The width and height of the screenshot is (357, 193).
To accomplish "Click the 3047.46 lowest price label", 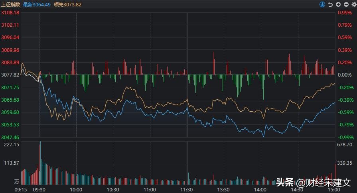I will (10, 137).
